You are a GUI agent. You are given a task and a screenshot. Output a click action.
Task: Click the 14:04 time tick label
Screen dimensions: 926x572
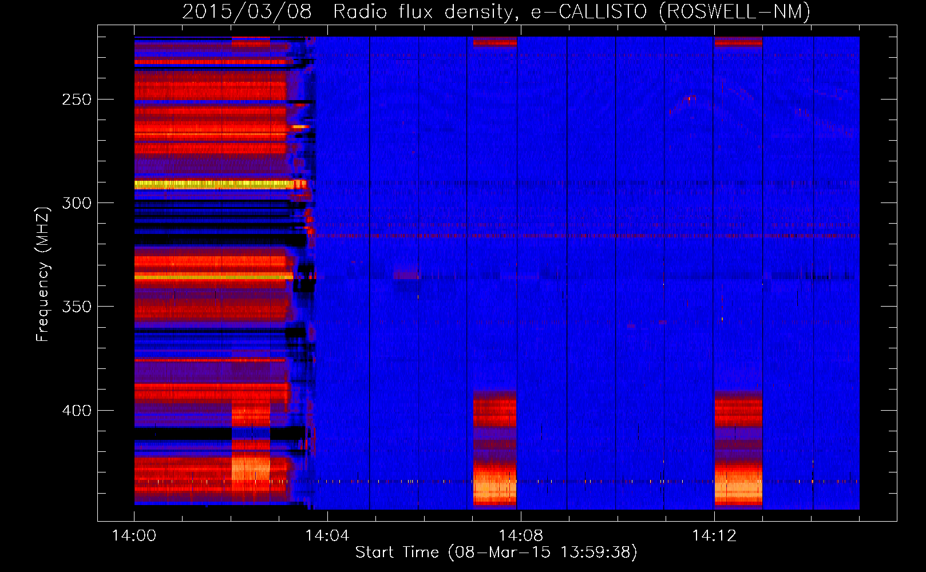(327, 535)
